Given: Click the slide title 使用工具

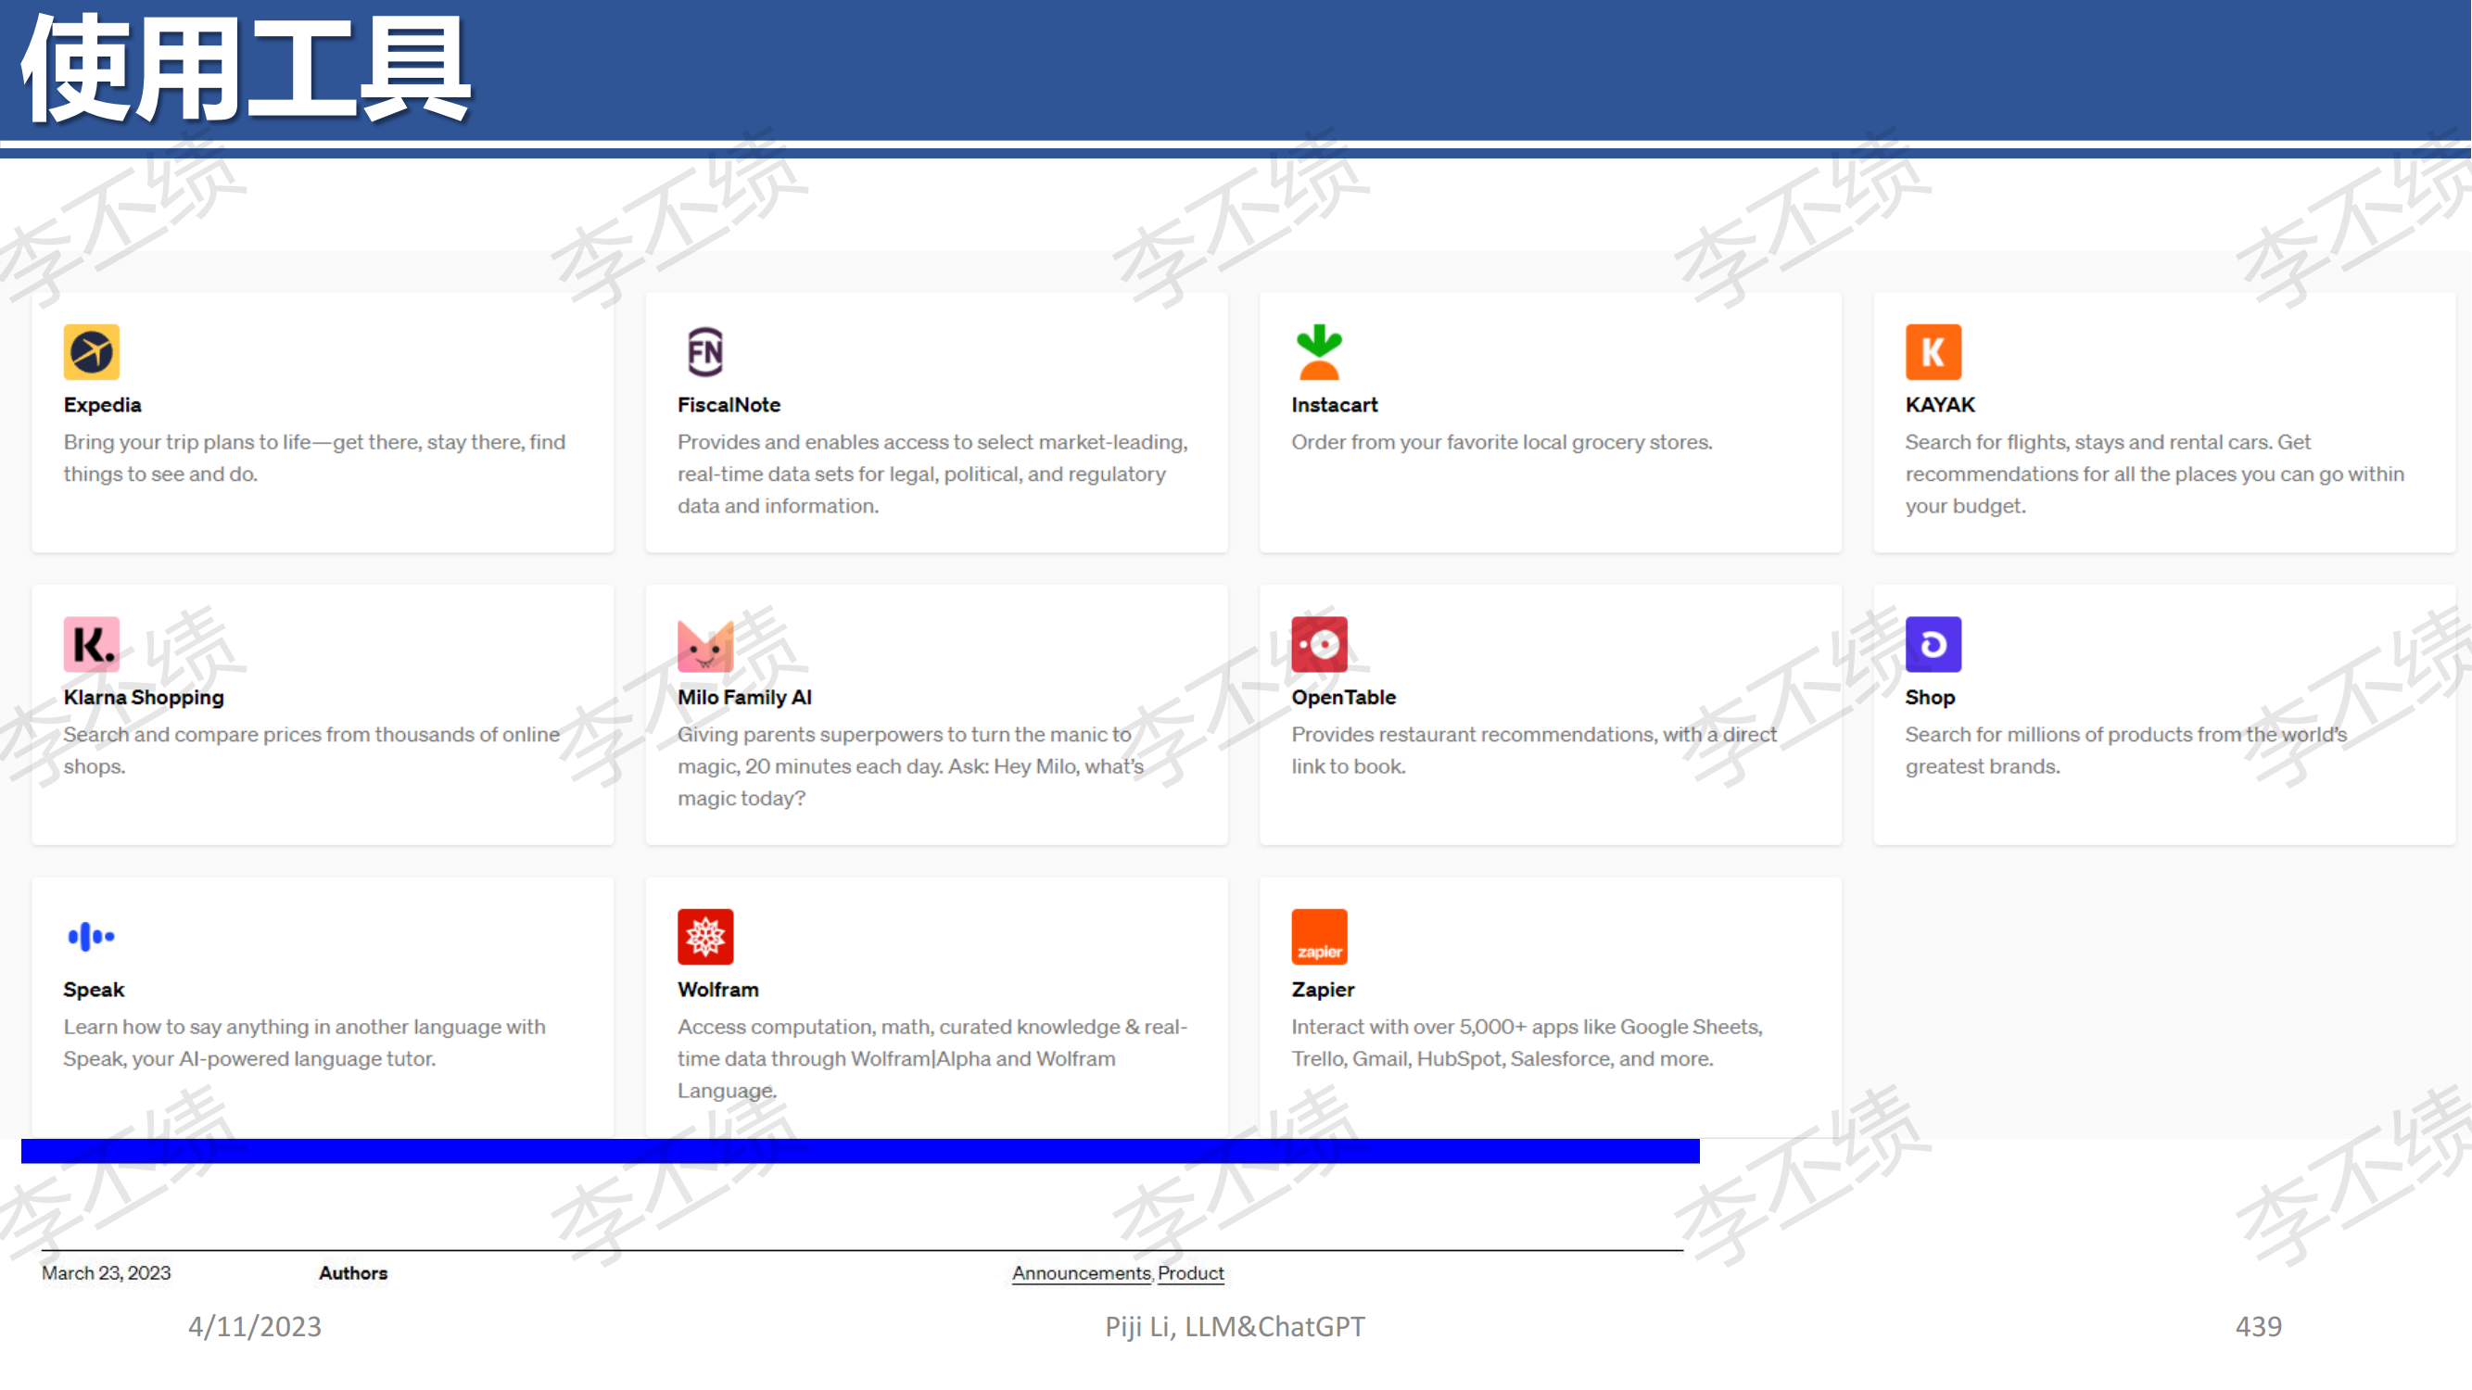Looking at the screenshot, I should 246,69.
